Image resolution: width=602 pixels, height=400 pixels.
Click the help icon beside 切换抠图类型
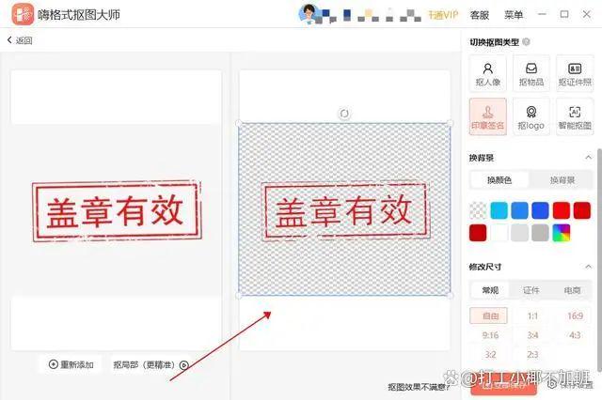[527, 41]
